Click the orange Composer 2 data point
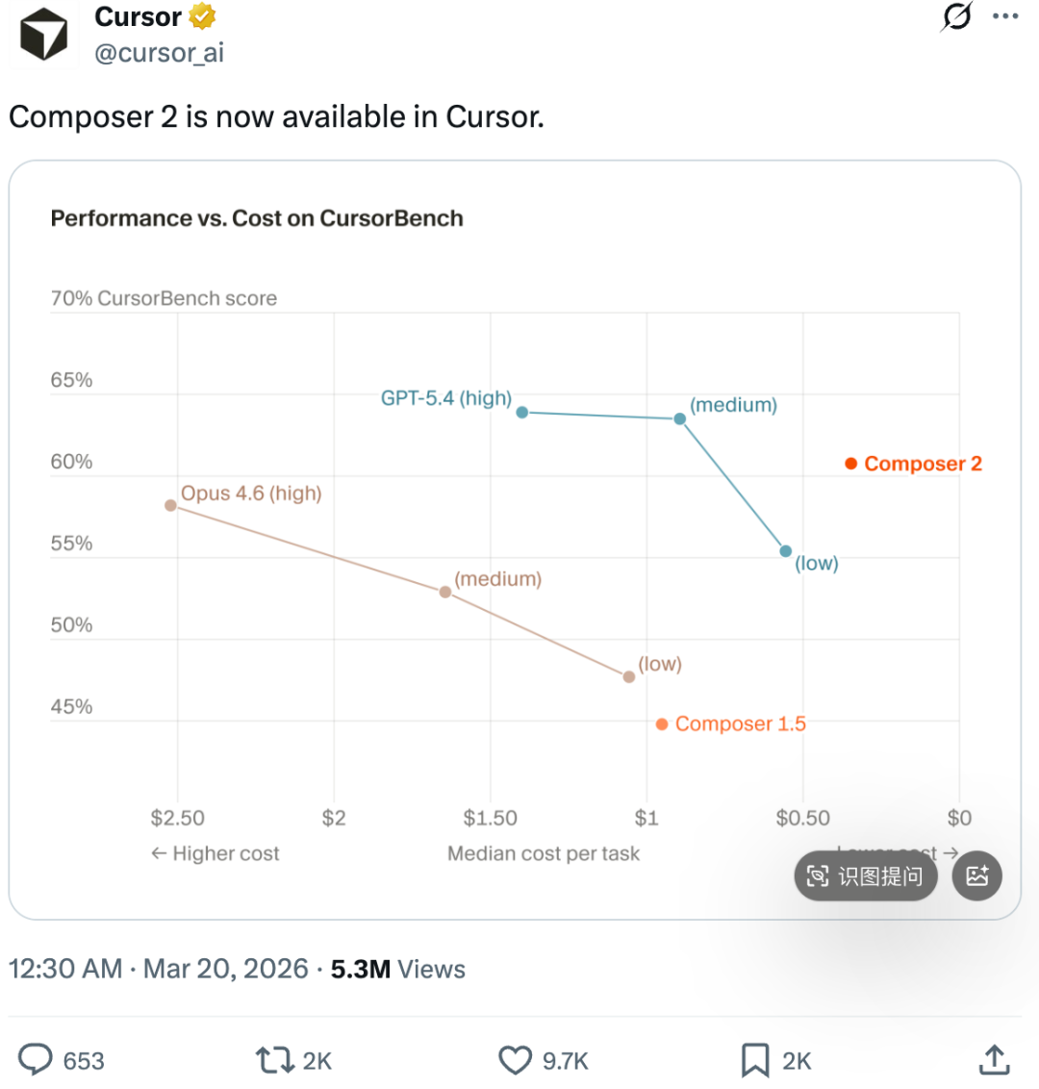This screenshot has height=1089, width=1039. point(851,464)
